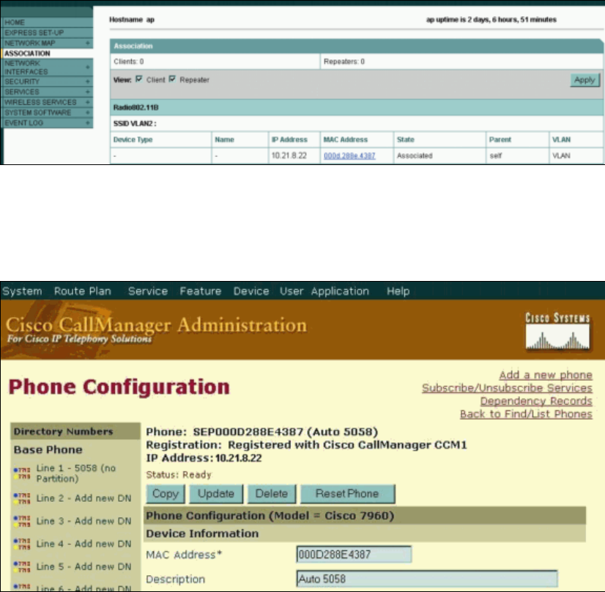
Task: Open Line 2 - Add new DN
Action: coord(83,499)
